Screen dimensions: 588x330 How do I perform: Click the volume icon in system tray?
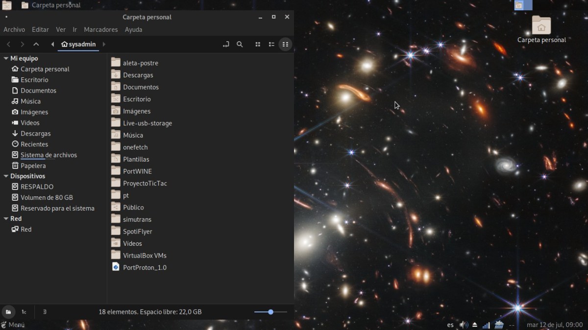tap(463, 325)
